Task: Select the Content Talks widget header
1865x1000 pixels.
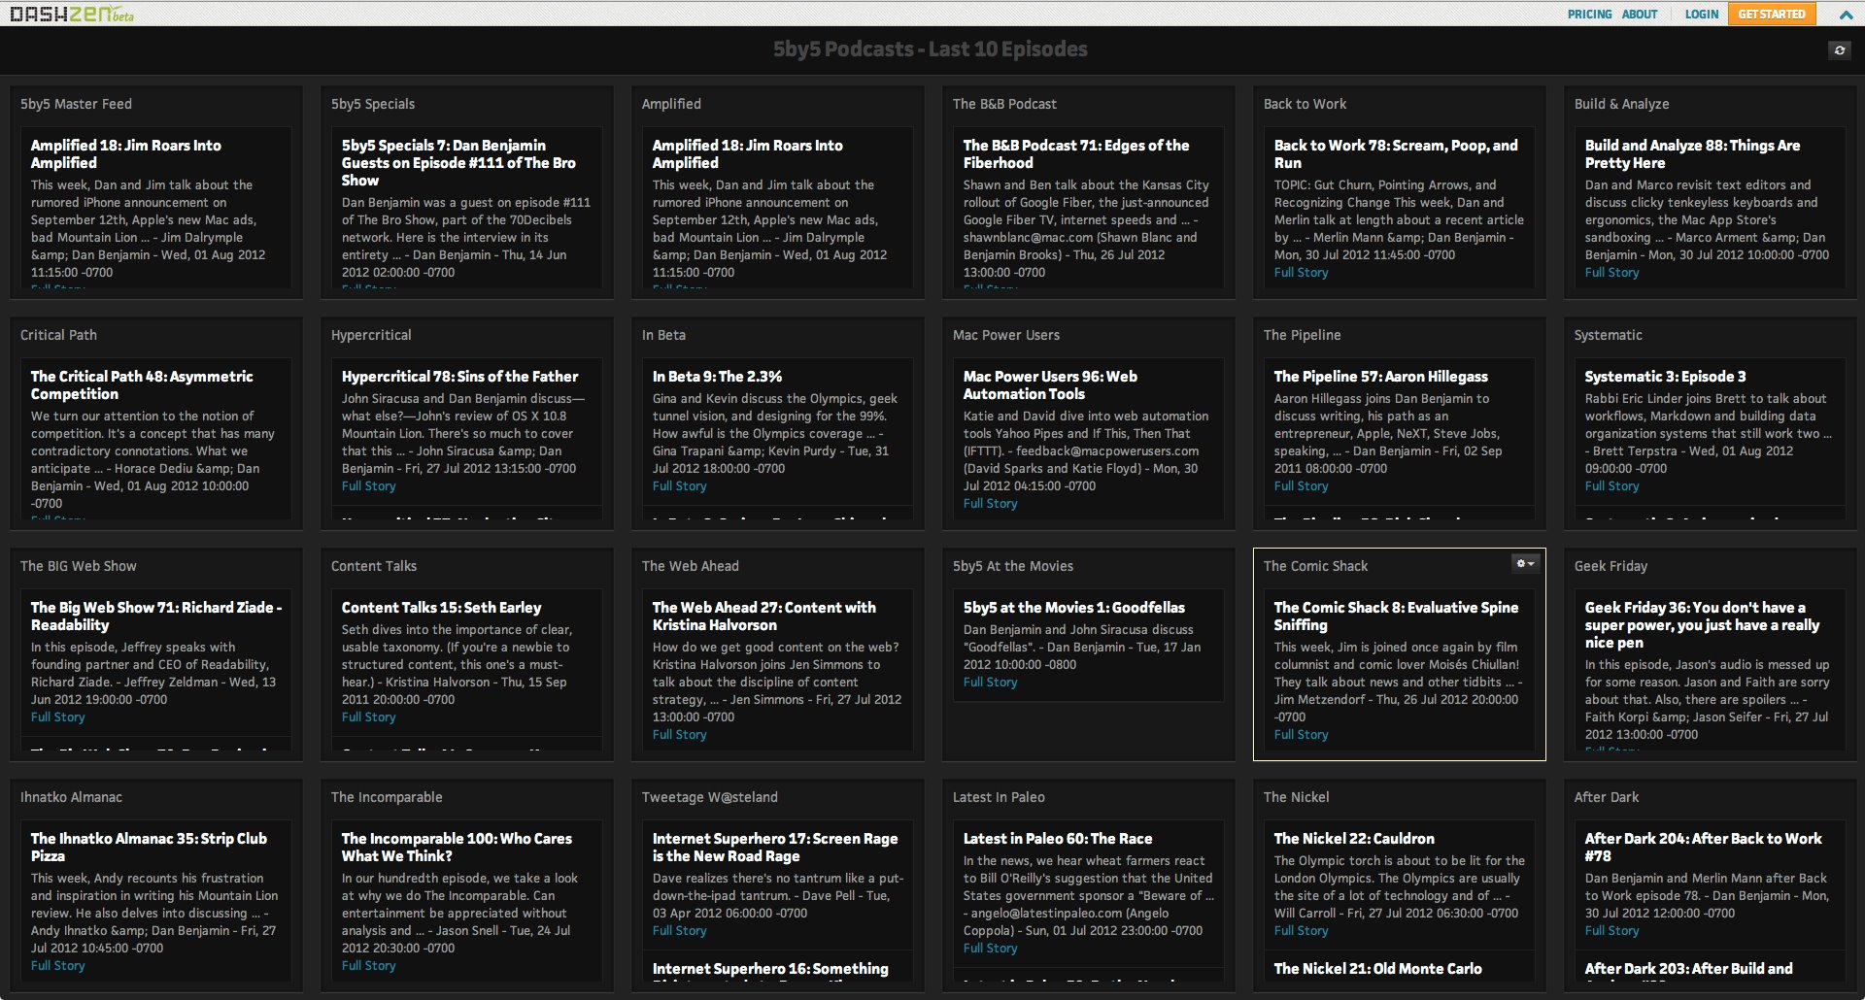Action: [x=374, y=566]
